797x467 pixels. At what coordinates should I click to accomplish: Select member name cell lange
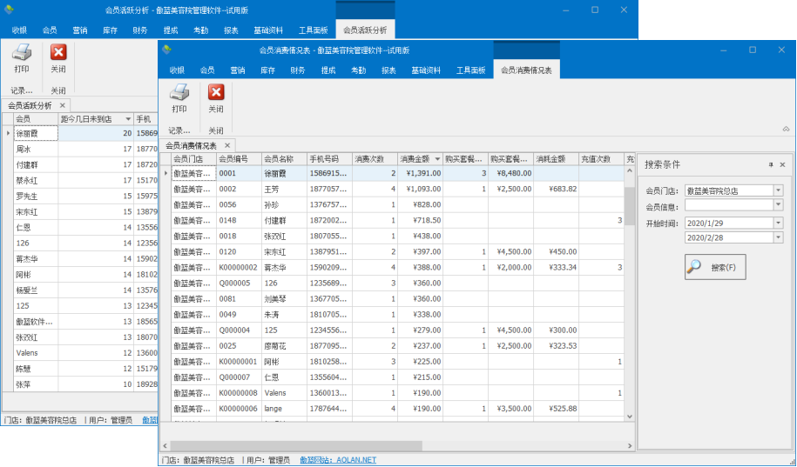(x=284, y=409)
